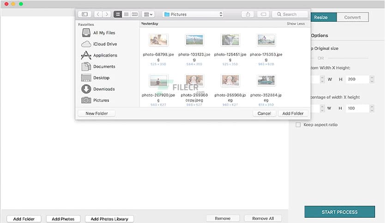Switch to column view
The width and height of the screenshot is (386, 223).
point(134,14)
